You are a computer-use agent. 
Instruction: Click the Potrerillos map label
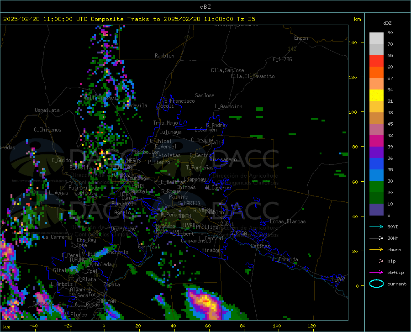coord(84,188)
